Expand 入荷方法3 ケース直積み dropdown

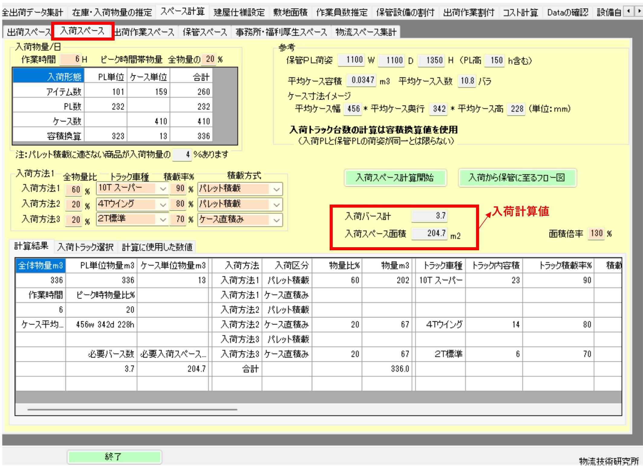pos(276,220)
